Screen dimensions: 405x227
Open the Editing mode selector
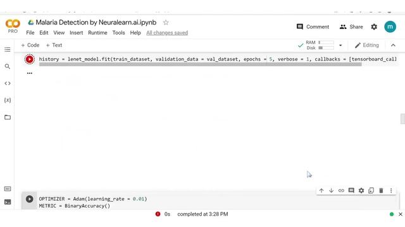tap(367, 45)
